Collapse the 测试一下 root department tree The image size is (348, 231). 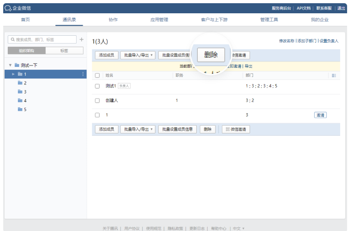point(10,65)
